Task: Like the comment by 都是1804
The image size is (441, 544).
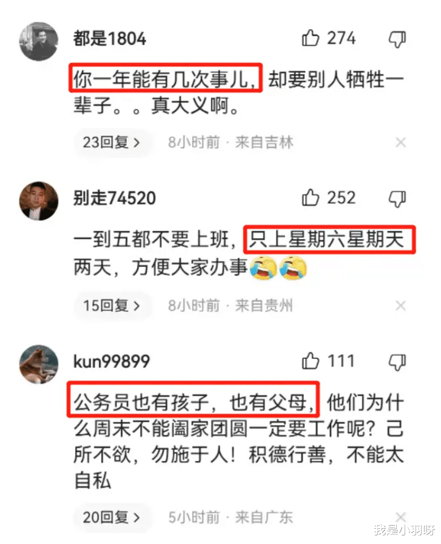Action: pyautogui.click(x=310, y=38)
